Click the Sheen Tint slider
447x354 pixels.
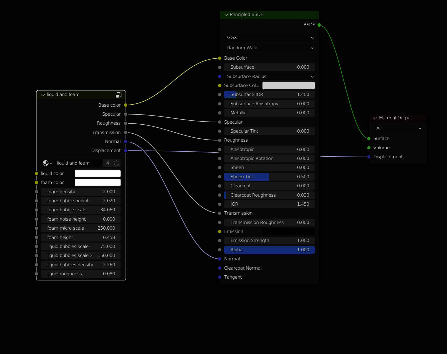[x=269, y=177]
